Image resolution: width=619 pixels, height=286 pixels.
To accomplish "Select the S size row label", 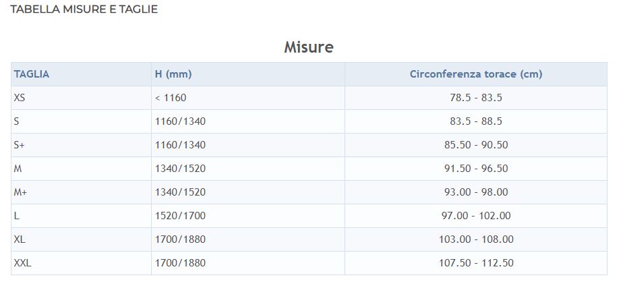I will point(17,121).
